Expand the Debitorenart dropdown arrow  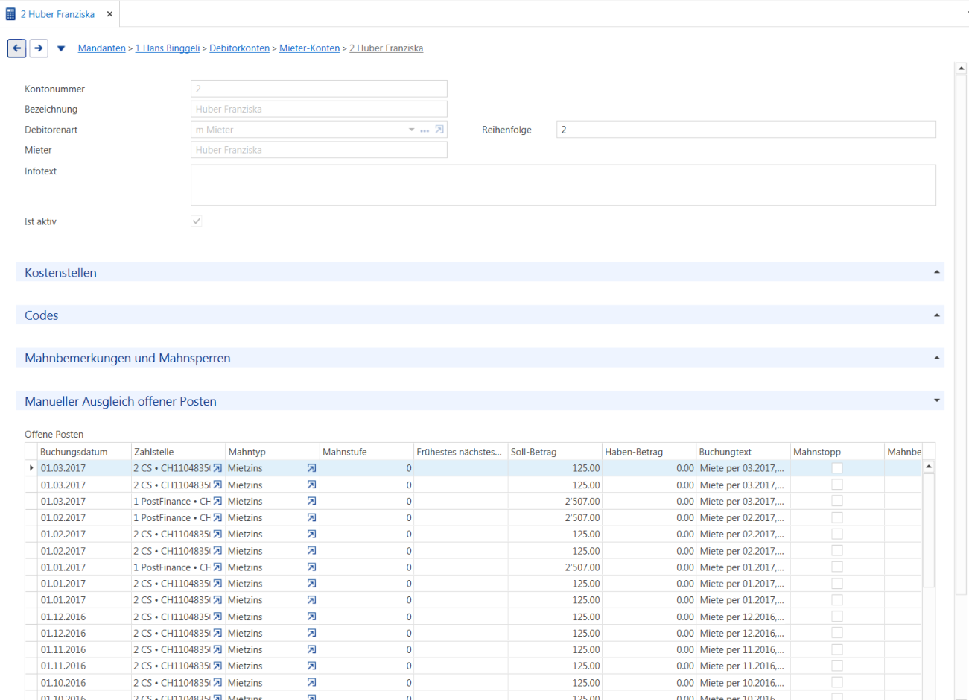(x=411, y=130)
